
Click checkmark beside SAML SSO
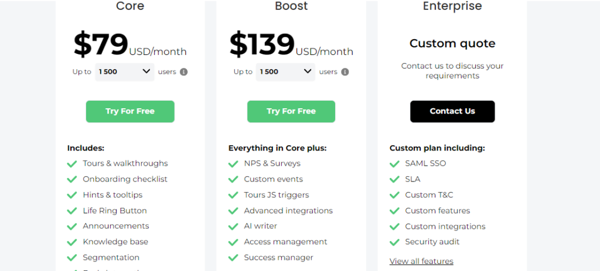pos(394,164)
